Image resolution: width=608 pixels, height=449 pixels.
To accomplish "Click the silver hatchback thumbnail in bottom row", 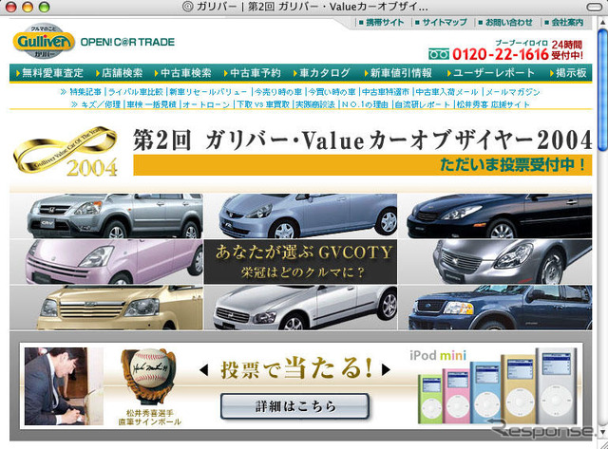I will [x=300, y=308].
